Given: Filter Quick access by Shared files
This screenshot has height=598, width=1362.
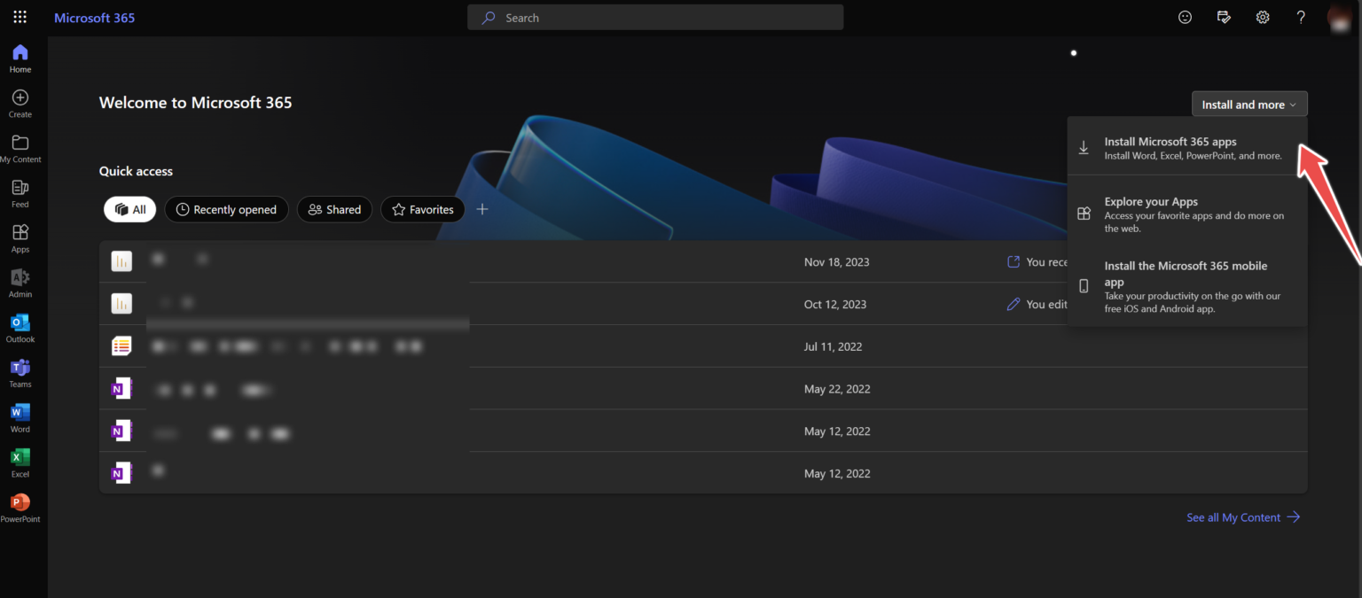Looking at the screenshot, I should [x=334, y=209].
